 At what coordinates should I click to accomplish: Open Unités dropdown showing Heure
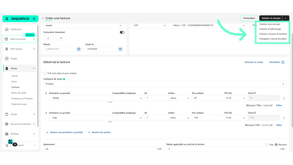point(180,98)
